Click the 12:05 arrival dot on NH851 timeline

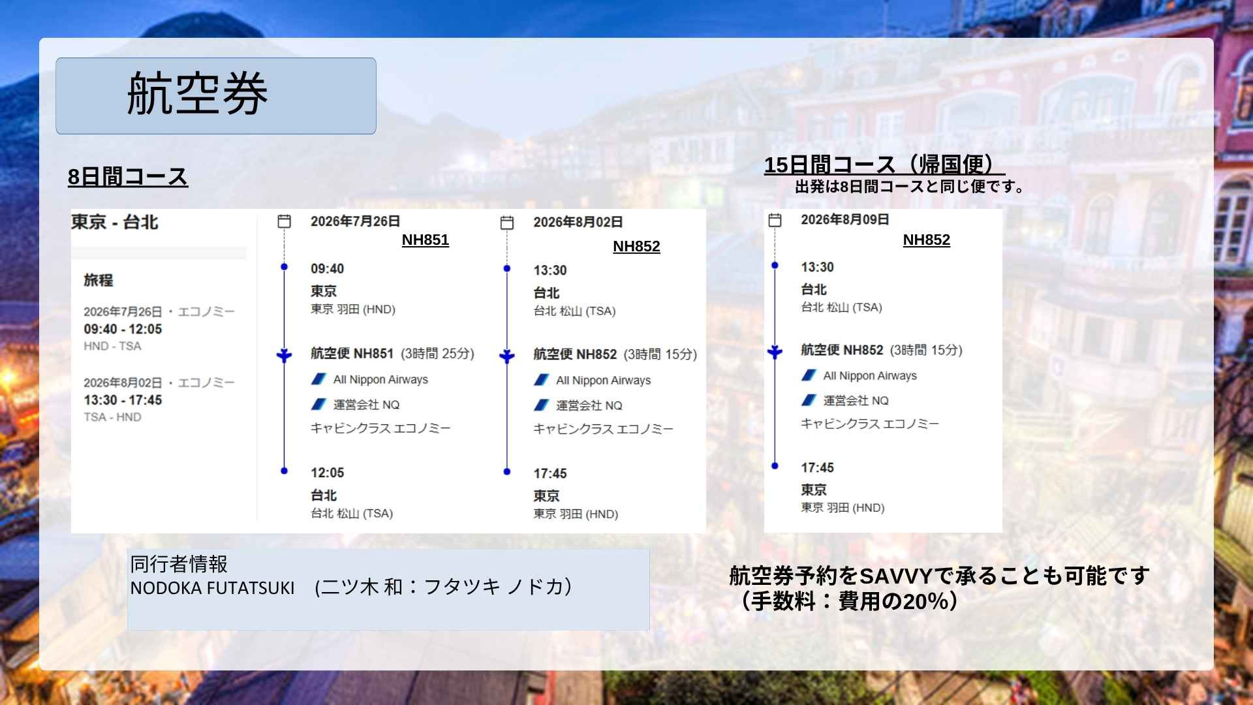point(284,471)
